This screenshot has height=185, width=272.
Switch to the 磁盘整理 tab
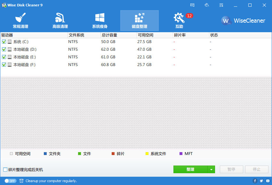[140, 20]
